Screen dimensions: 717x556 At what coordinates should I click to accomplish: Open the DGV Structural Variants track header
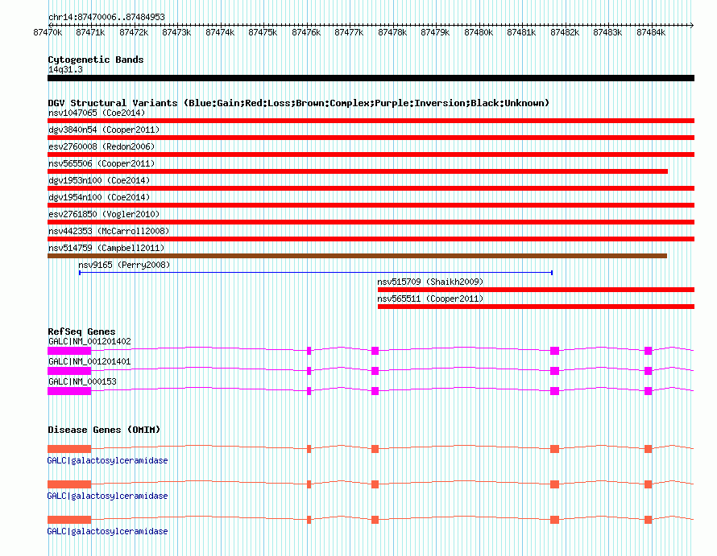[x=299, y=103]
